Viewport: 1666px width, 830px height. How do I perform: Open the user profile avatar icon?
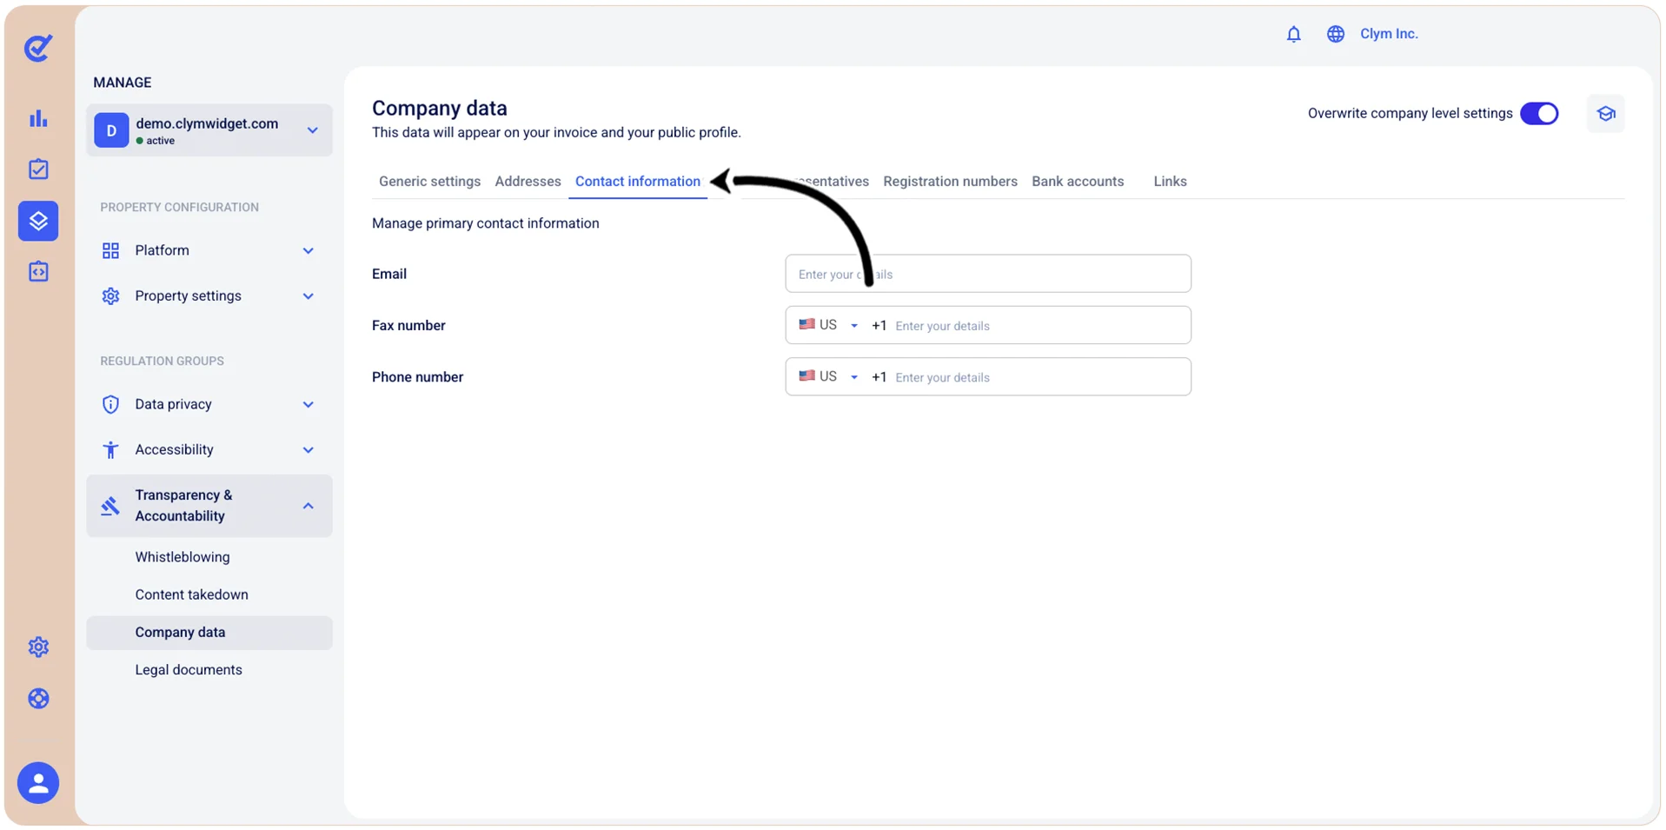coord(38,783)
